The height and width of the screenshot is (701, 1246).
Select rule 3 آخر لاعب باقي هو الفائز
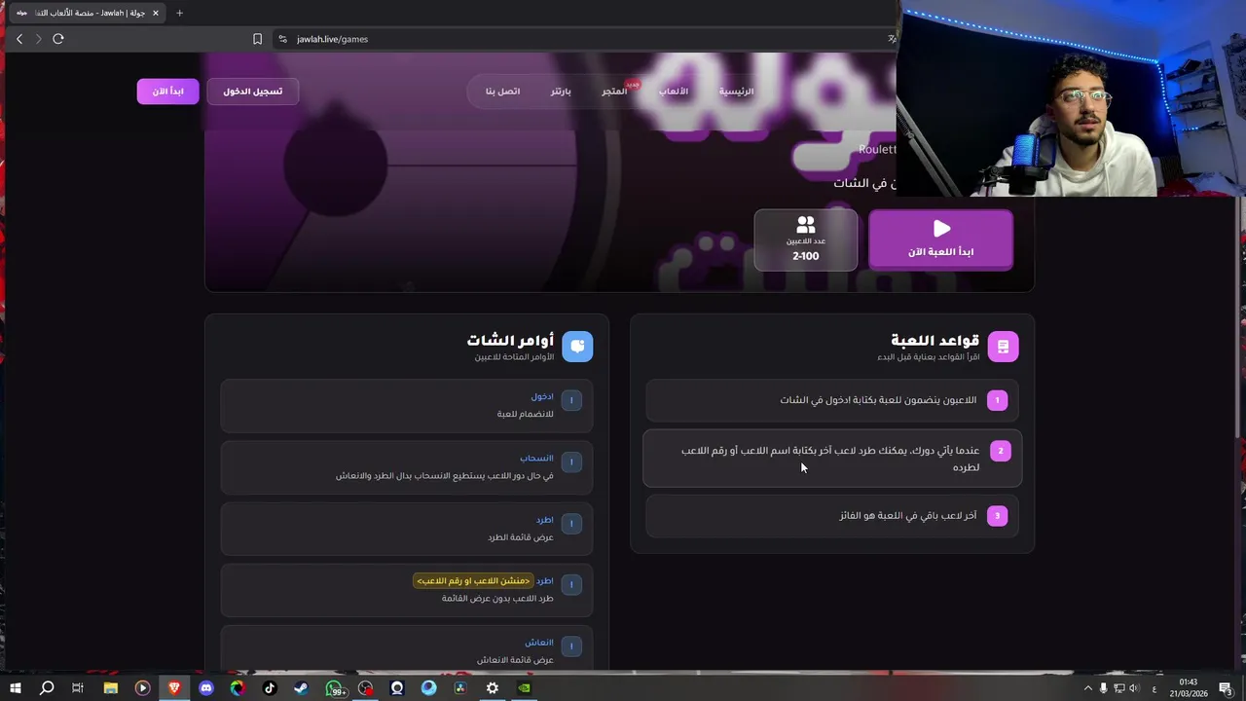coord(832,516)
